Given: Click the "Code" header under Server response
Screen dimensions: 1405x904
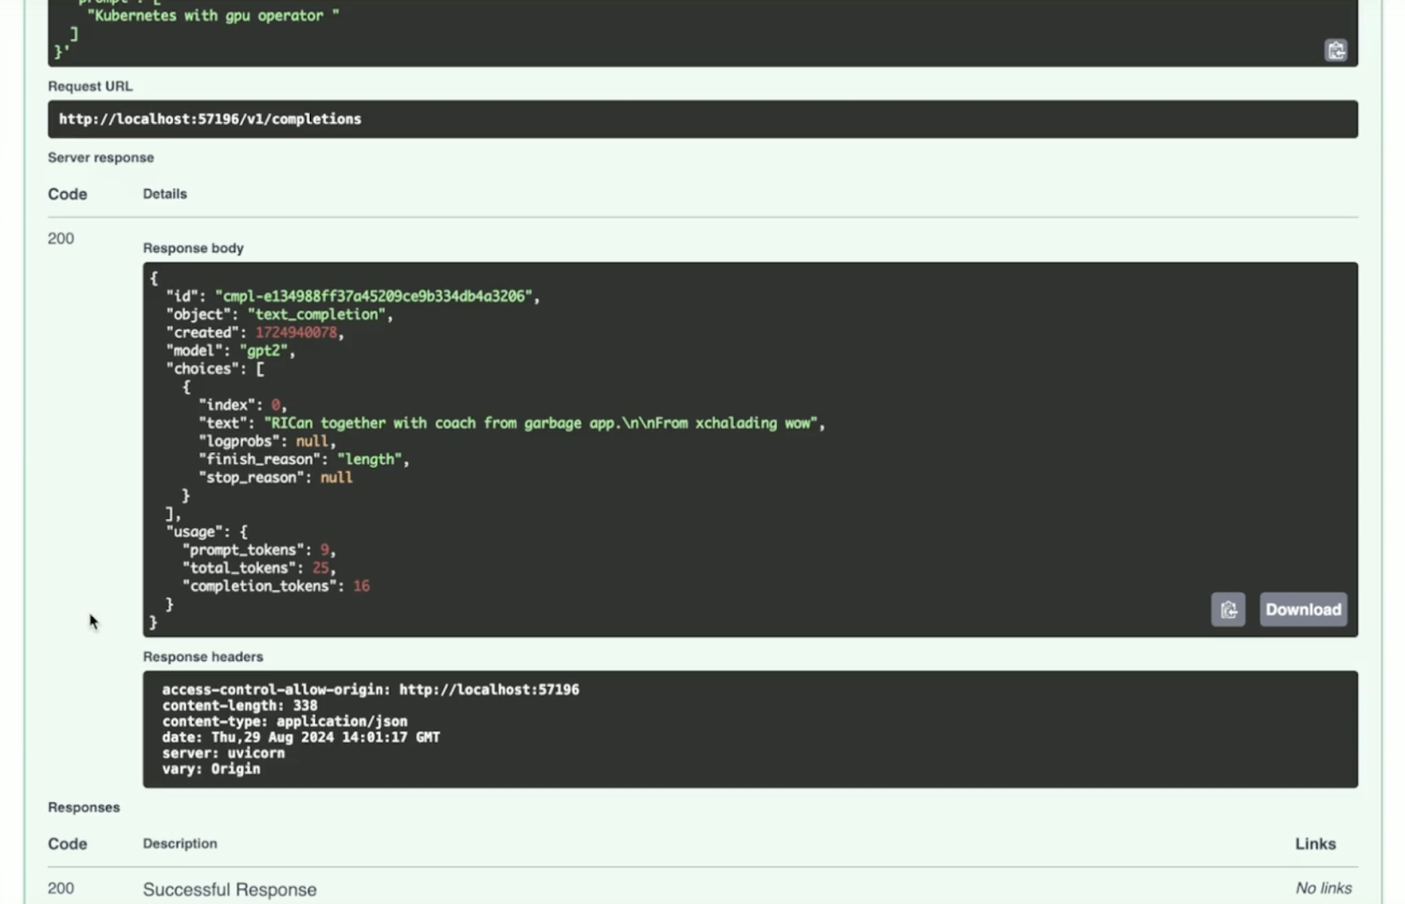Looking at the screenshot, I should pos(68,194).
